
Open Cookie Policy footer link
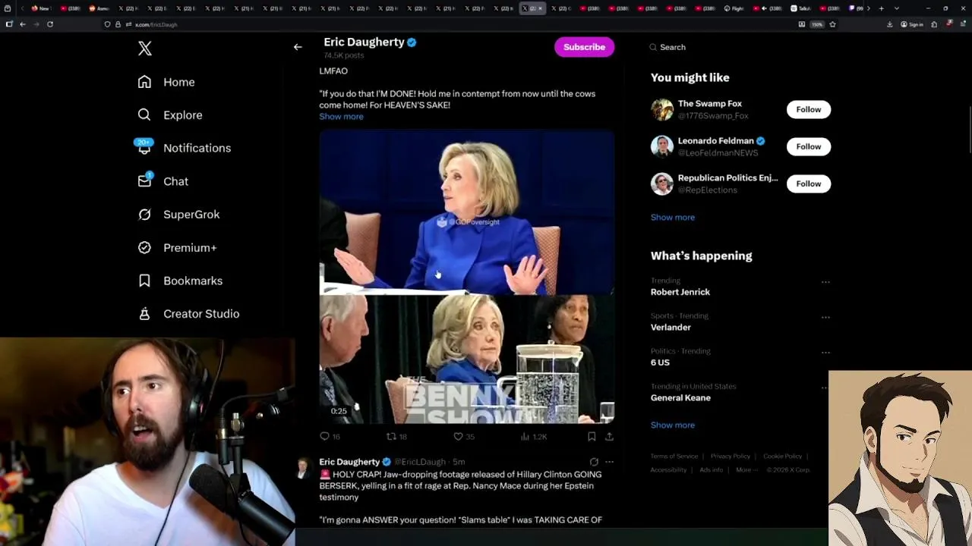(x=782, y=457)
